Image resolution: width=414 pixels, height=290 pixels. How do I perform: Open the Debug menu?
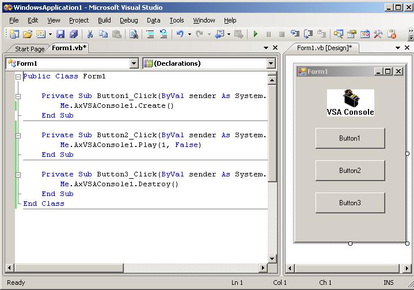pyautogui.click(x=129, y=20)
